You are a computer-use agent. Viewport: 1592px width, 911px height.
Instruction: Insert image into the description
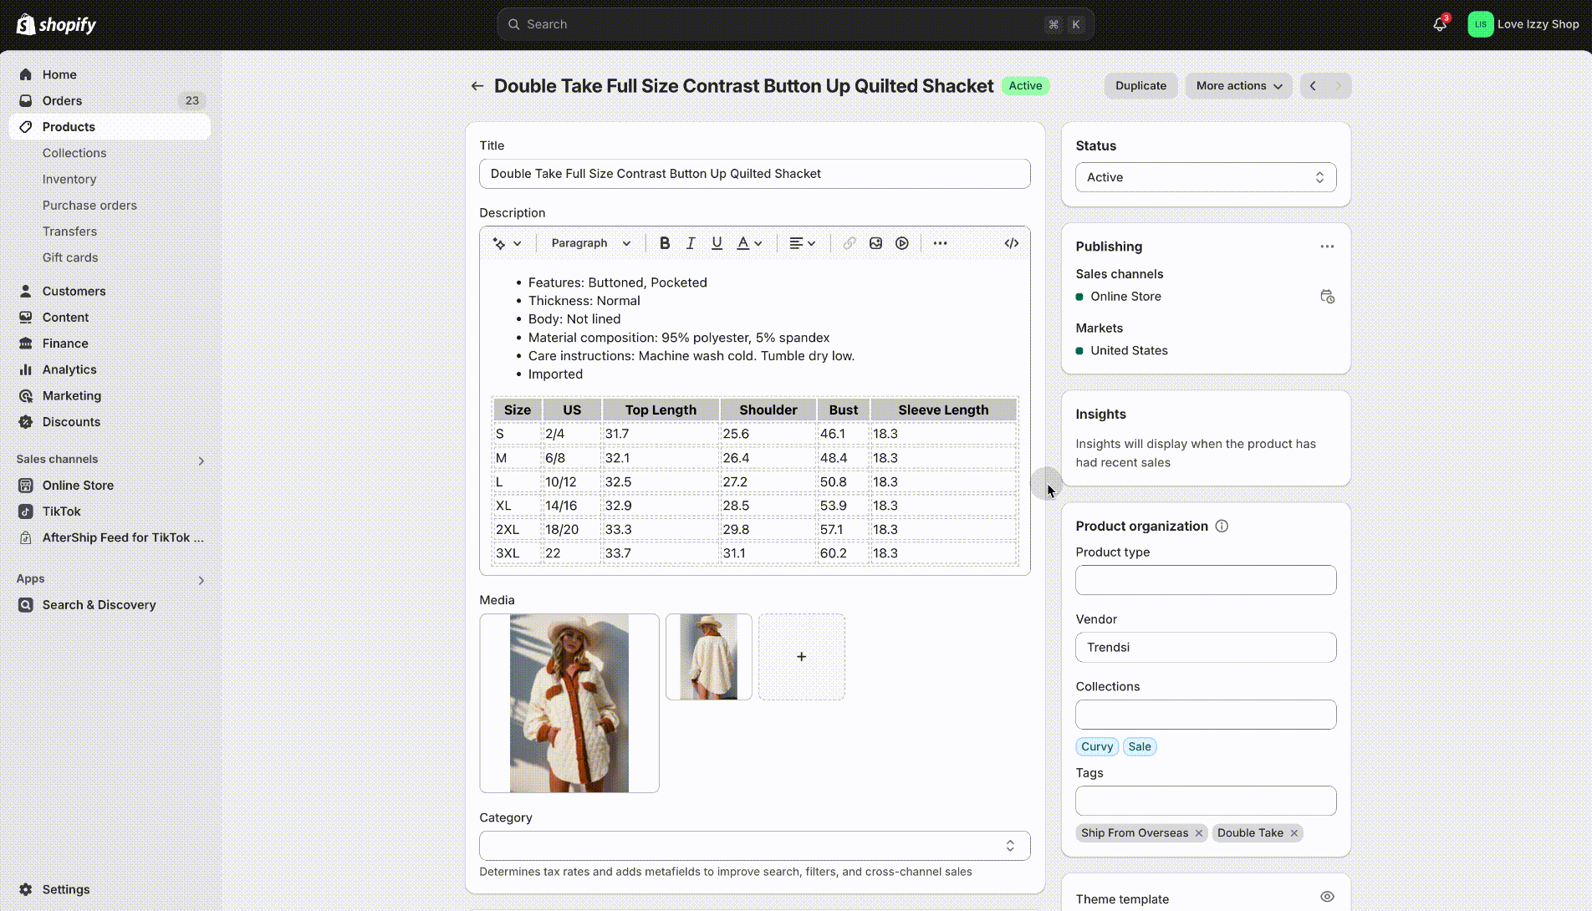click(875, 243)
